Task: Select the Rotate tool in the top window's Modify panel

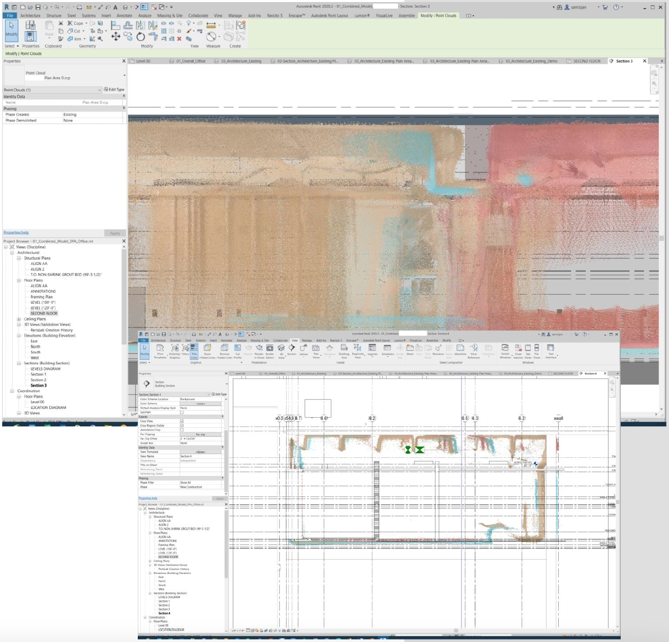Action: (141, 37)
